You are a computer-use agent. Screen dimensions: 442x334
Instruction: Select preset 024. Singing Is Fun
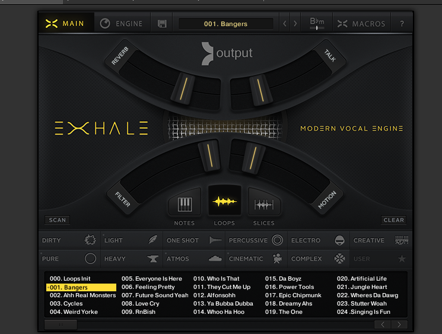[364, 311]
